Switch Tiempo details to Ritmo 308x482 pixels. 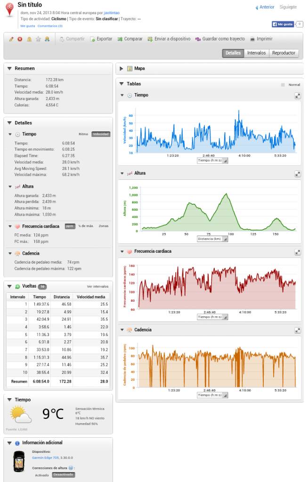(83, 134)
